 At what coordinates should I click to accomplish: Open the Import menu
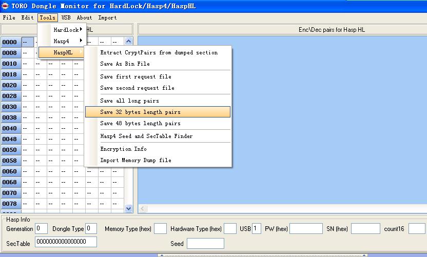(107, 17)
